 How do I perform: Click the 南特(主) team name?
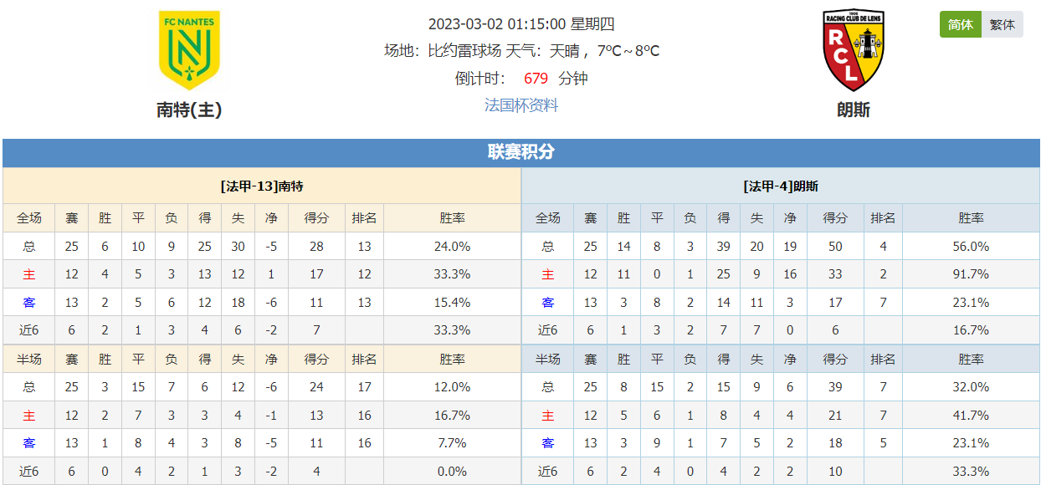coord(189,110)
